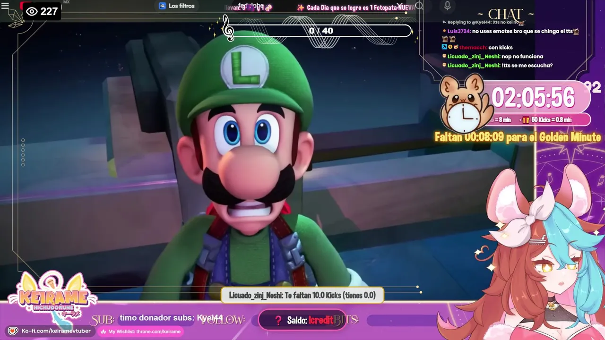Click the wishlist crown icon
This screenshot has height=340, width=605.
pos(103,331)
